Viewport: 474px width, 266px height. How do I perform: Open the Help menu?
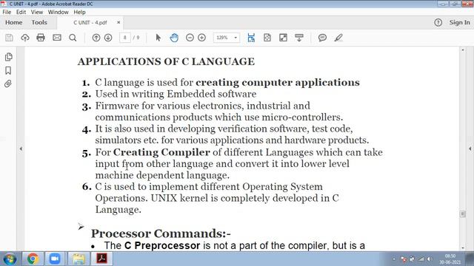tap(79, 12)
